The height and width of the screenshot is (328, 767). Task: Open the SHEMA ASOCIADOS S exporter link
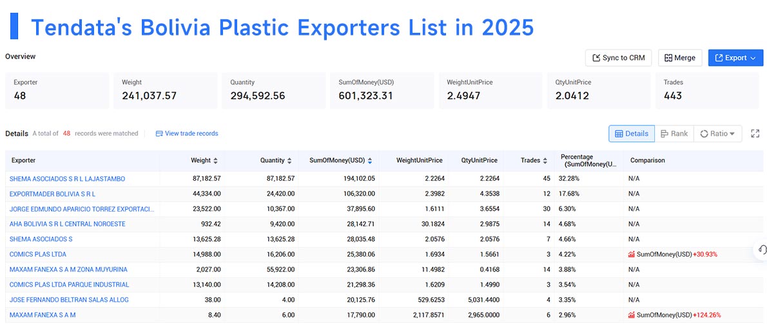[41, 239]
